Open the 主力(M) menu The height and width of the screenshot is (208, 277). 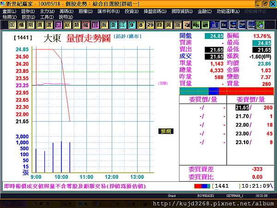click(47, 11)
